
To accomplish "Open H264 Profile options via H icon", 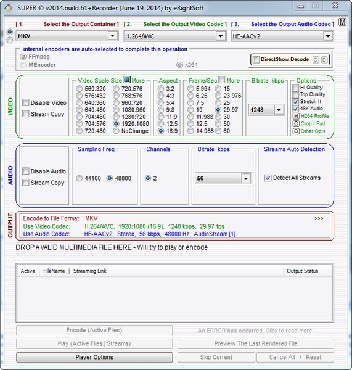I will 296,116.
